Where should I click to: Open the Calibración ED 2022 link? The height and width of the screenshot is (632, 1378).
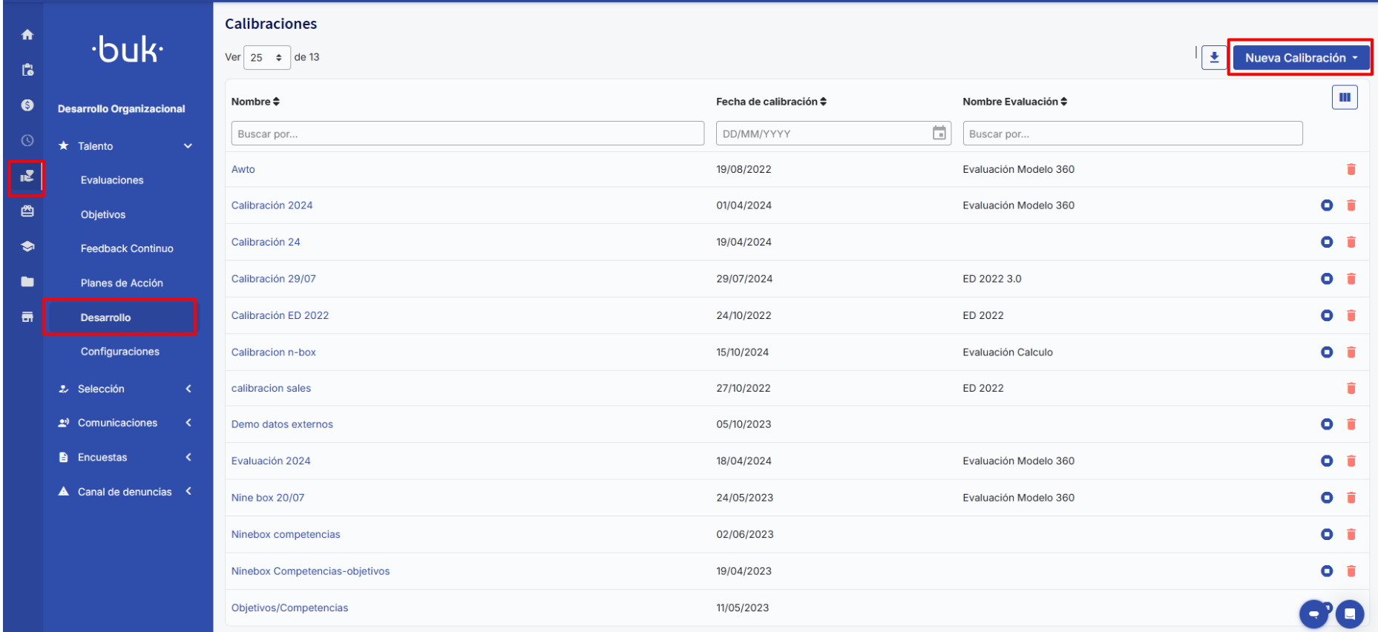(280, 315)
